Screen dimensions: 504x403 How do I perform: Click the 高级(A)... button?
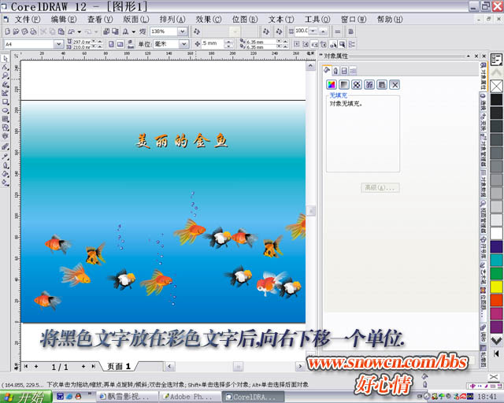[380, 187]
